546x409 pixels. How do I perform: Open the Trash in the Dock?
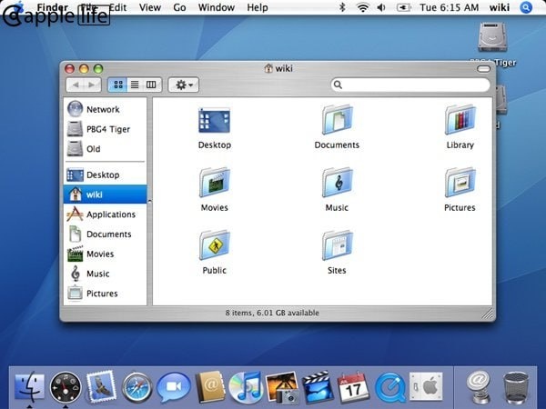point(516,387)
